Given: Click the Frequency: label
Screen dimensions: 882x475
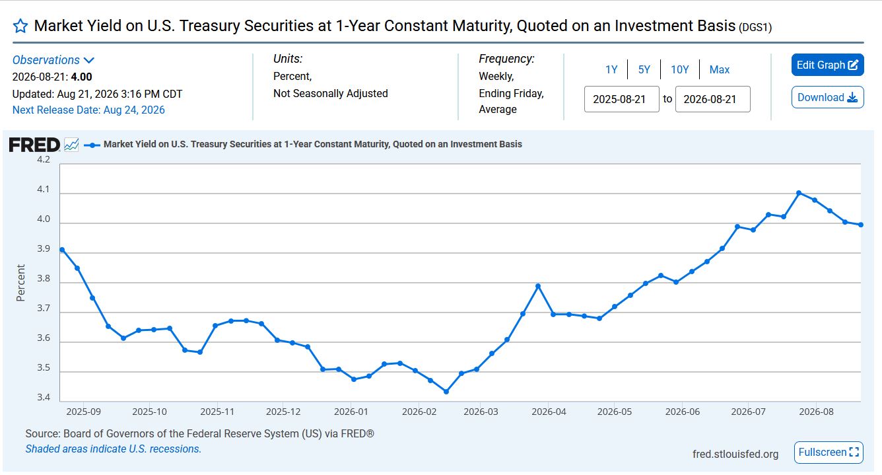Looking at the screenshot, I should point(507,59).
